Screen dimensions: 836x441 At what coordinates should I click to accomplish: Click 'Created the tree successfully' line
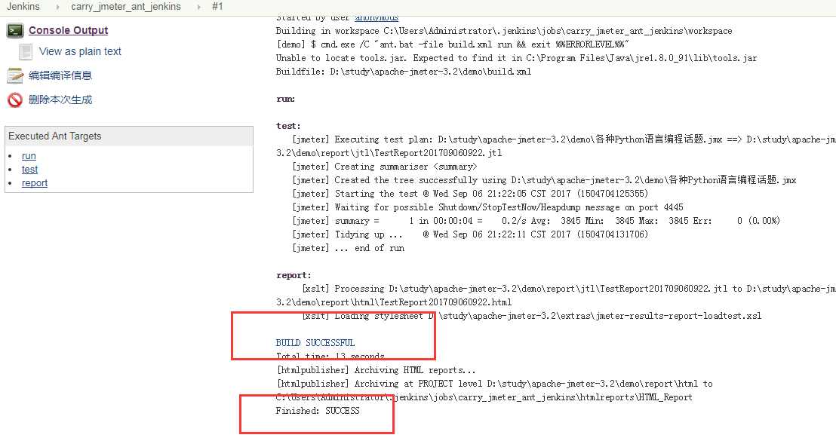(x=544, y=180)
